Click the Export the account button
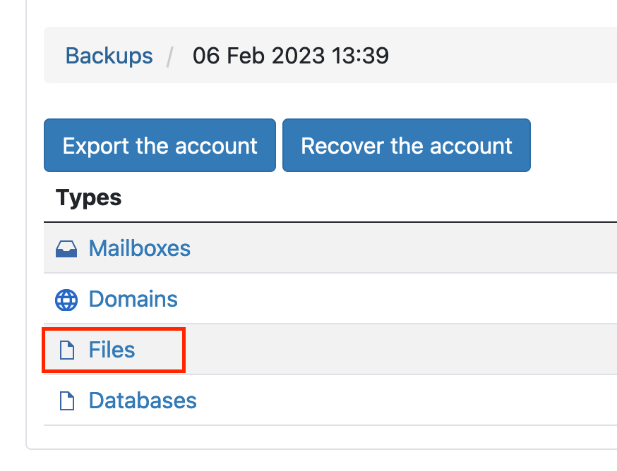 point(160,145)
